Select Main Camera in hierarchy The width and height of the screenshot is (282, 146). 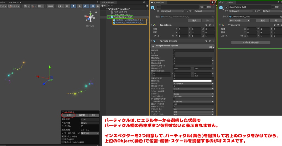(x=120, y=12)
